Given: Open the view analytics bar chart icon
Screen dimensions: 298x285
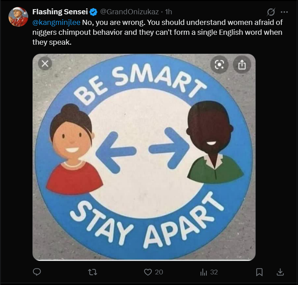Looking at the screenshot, I should (203, 272).
